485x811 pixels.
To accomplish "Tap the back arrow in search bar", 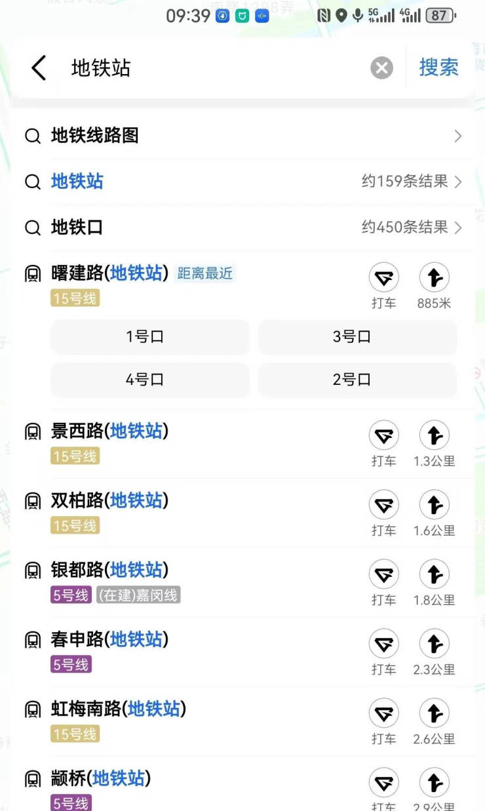I will [39, 68].
